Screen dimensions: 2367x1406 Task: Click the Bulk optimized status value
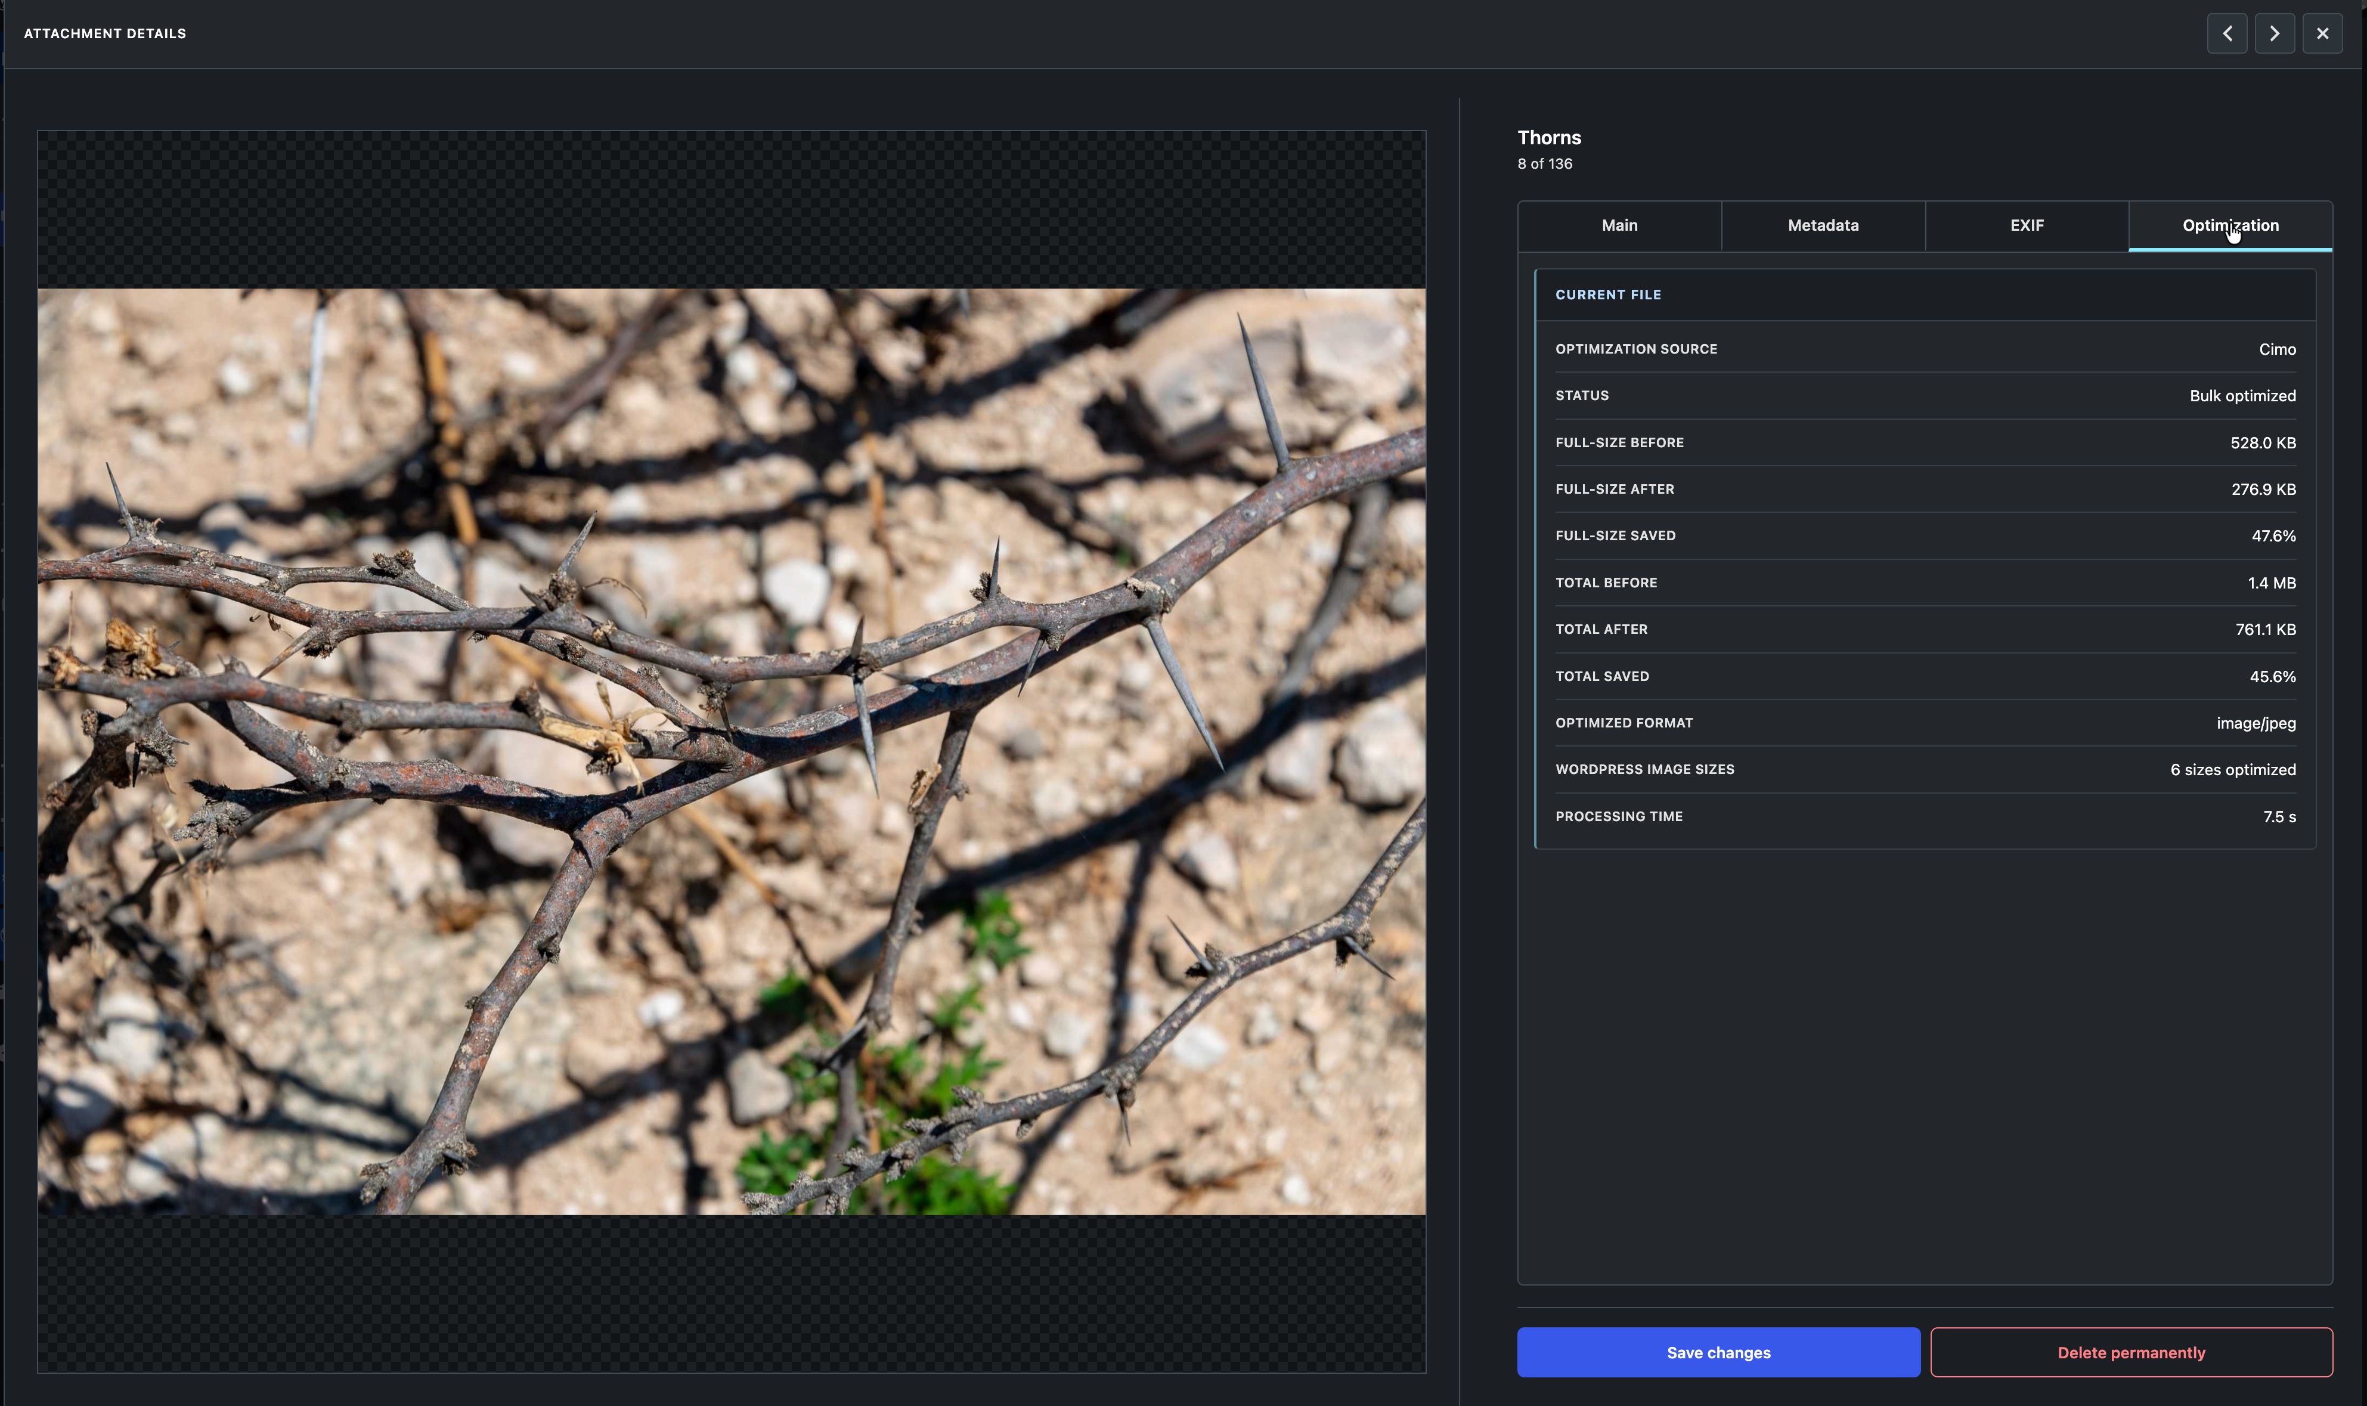click(2242, 396)
